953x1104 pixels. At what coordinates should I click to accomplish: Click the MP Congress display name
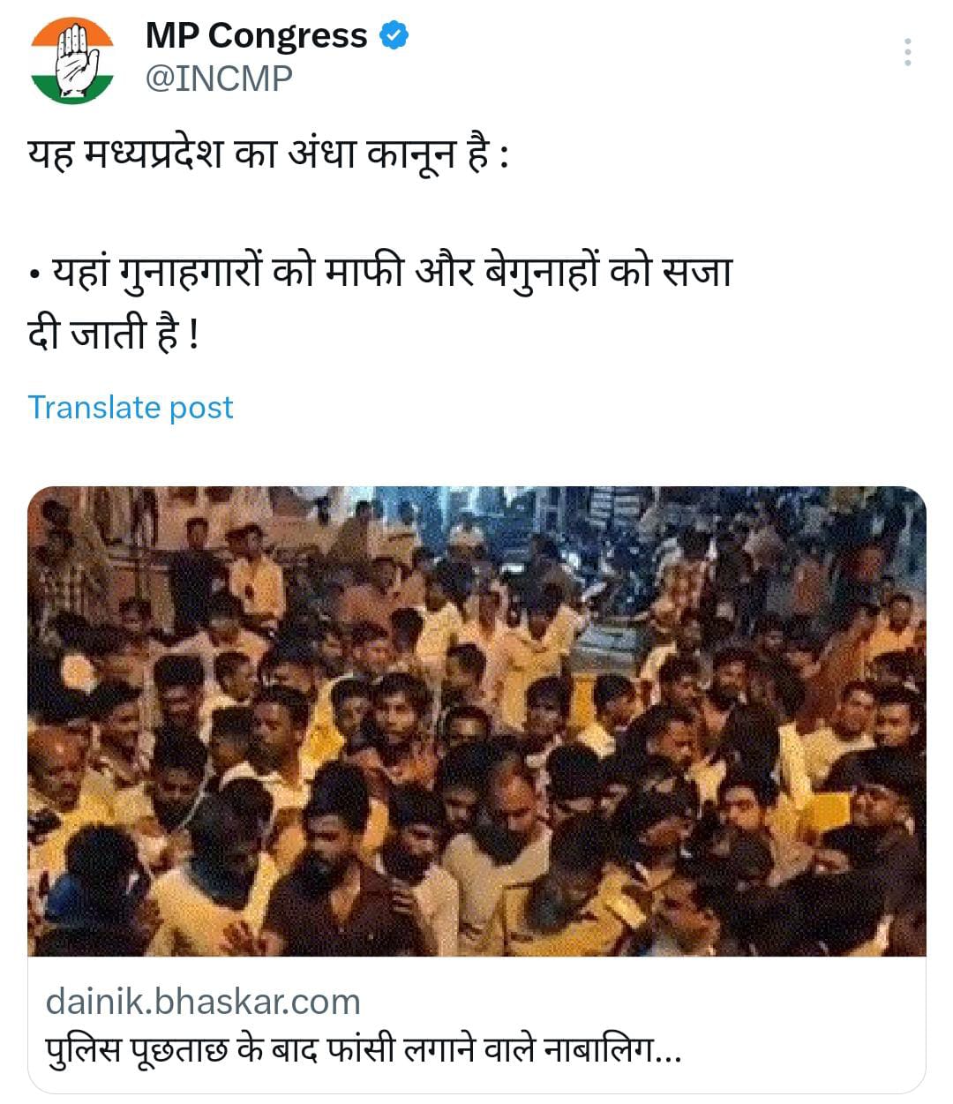pyautogui.click(x=256, y=36)
